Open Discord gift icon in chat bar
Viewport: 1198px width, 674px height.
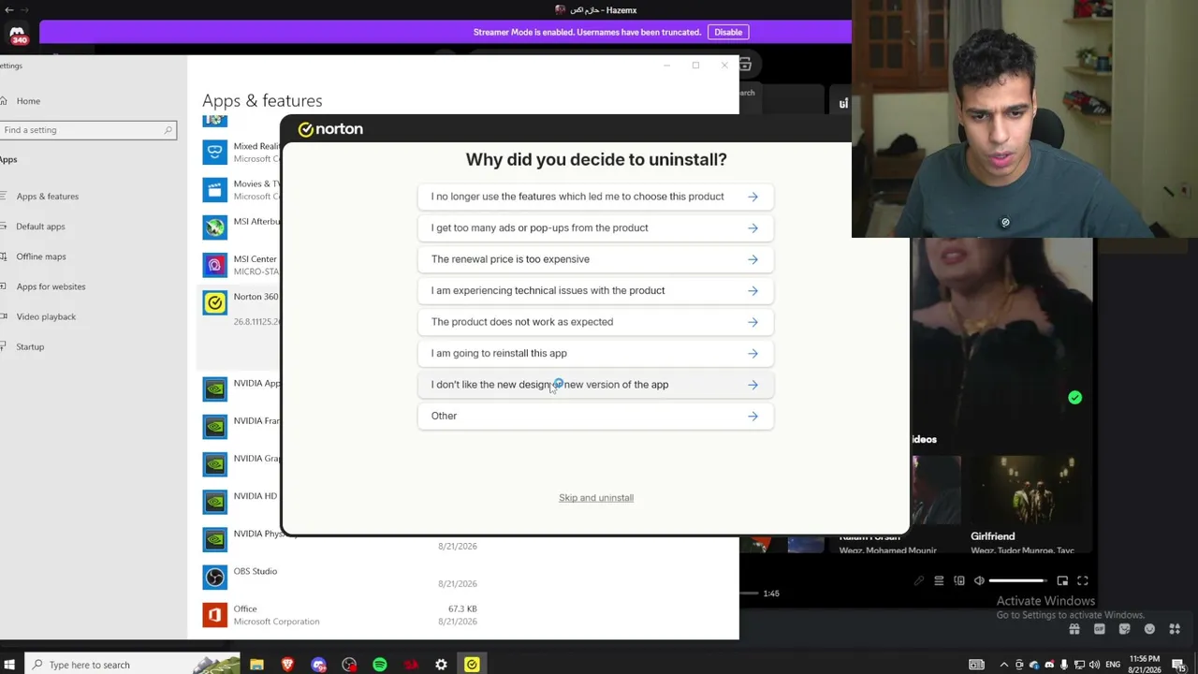click(1074, 629)
